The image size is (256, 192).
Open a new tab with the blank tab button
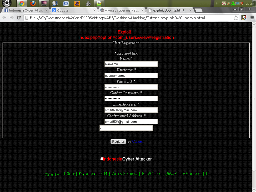tap(198, 10)
